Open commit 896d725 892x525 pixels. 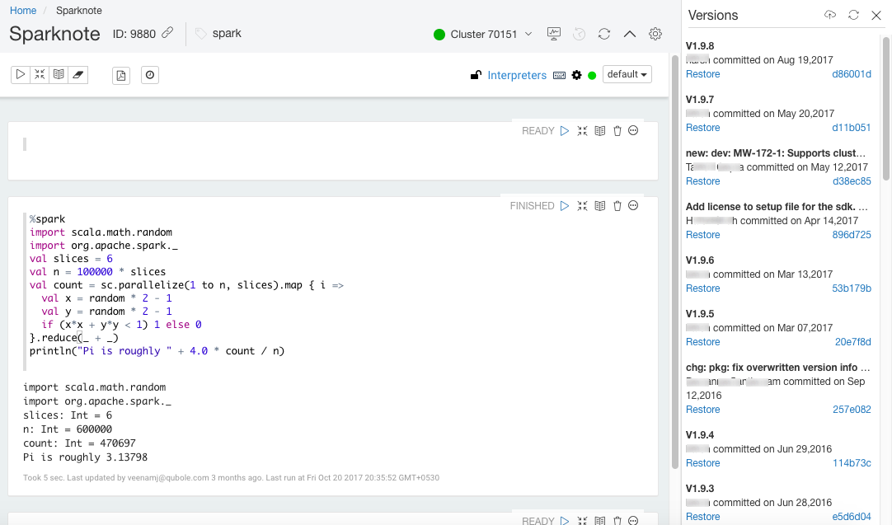click(852, 234)
